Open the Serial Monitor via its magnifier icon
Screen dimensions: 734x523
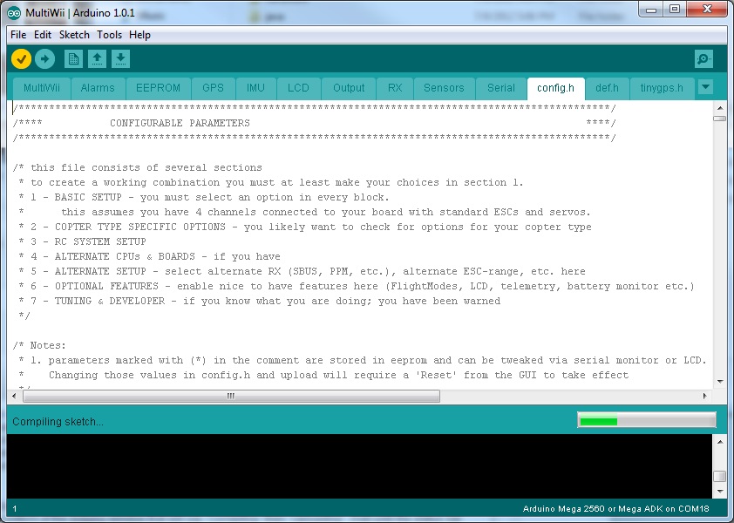[x=703, y=58]
